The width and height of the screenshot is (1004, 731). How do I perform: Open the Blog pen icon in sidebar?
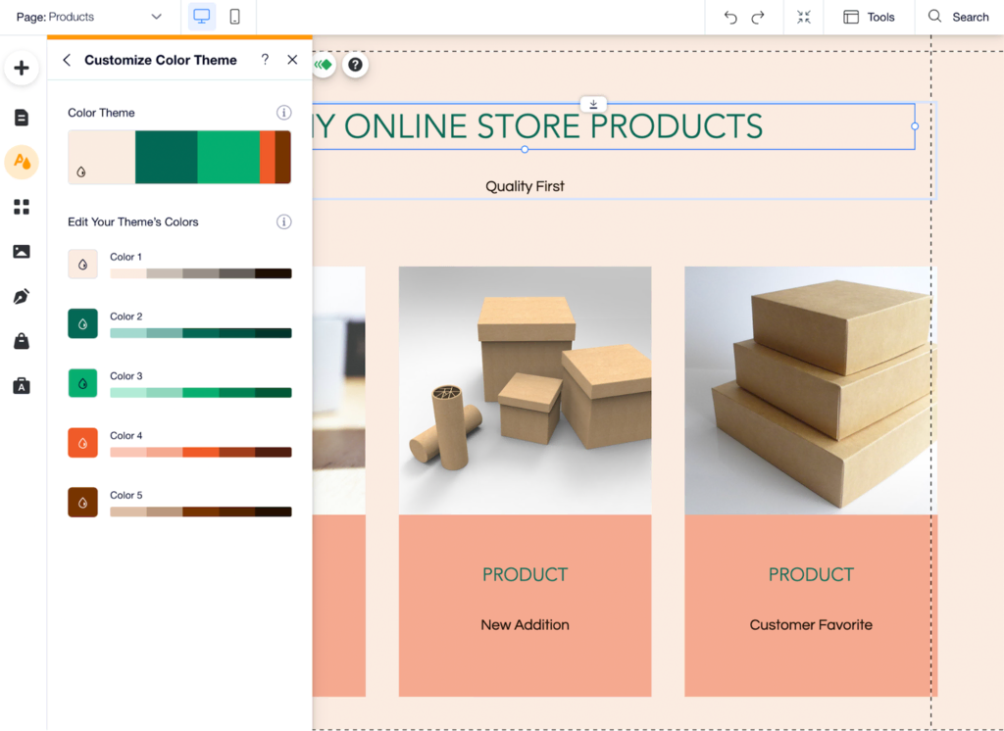coord(22,296)
